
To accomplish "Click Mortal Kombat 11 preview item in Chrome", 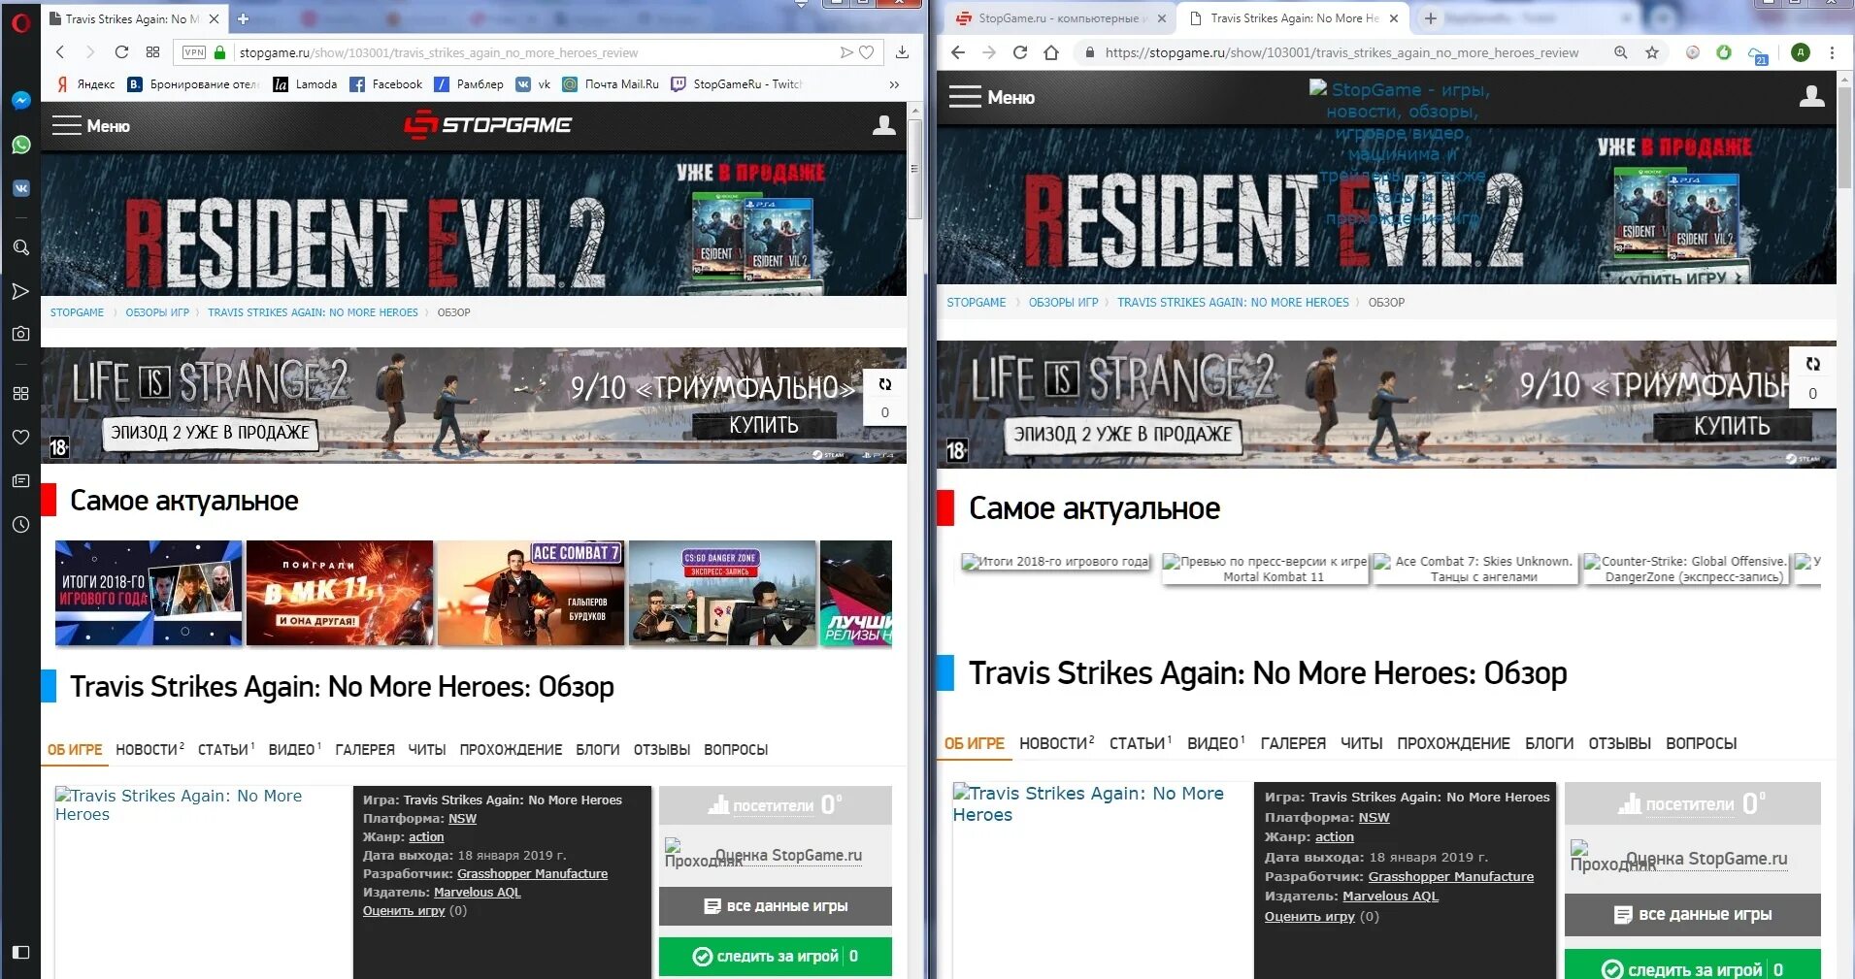I will click(1266, 569).
